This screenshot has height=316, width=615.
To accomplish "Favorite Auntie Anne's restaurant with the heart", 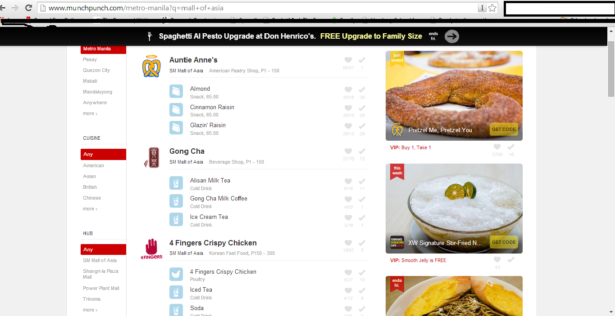I will (348, 60).
